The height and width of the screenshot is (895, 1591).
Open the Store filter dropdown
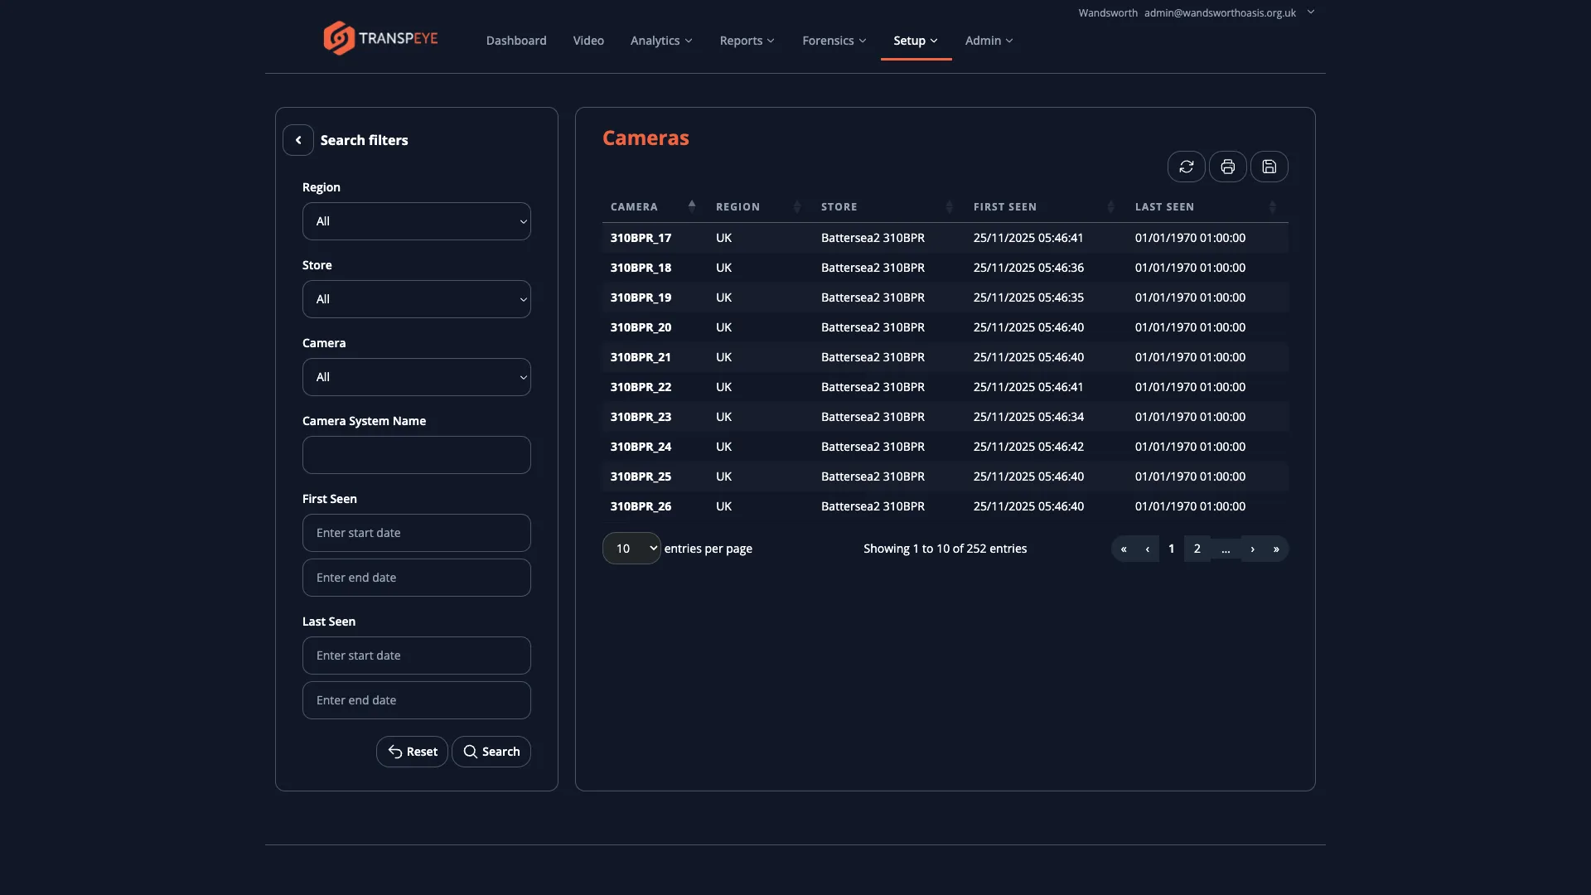tap(416, 298)
